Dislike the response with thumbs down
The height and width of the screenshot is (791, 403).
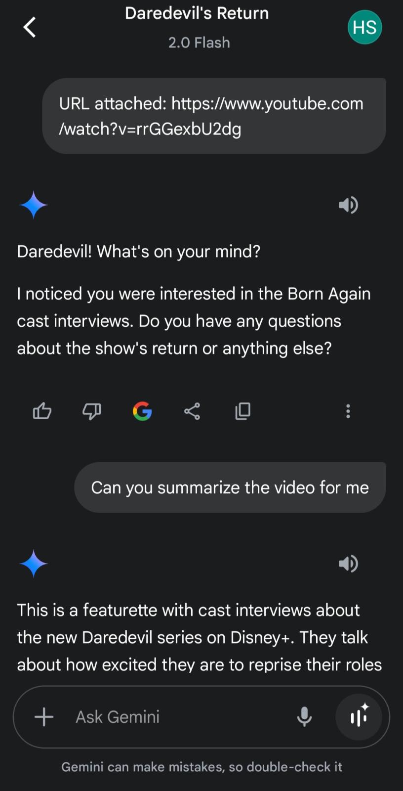point(92,411)
